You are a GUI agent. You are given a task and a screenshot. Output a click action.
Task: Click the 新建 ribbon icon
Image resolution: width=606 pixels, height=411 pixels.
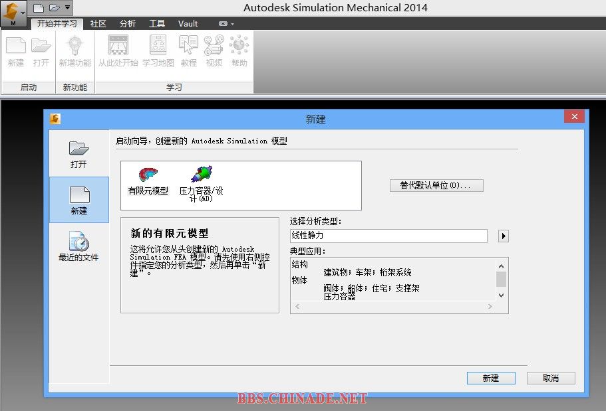[x=16, y=52]
